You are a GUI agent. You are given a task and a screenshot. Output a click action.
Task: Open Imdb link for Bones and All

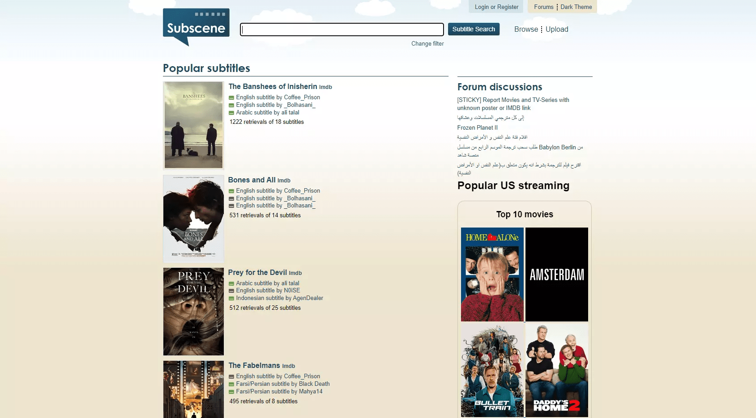284,181
